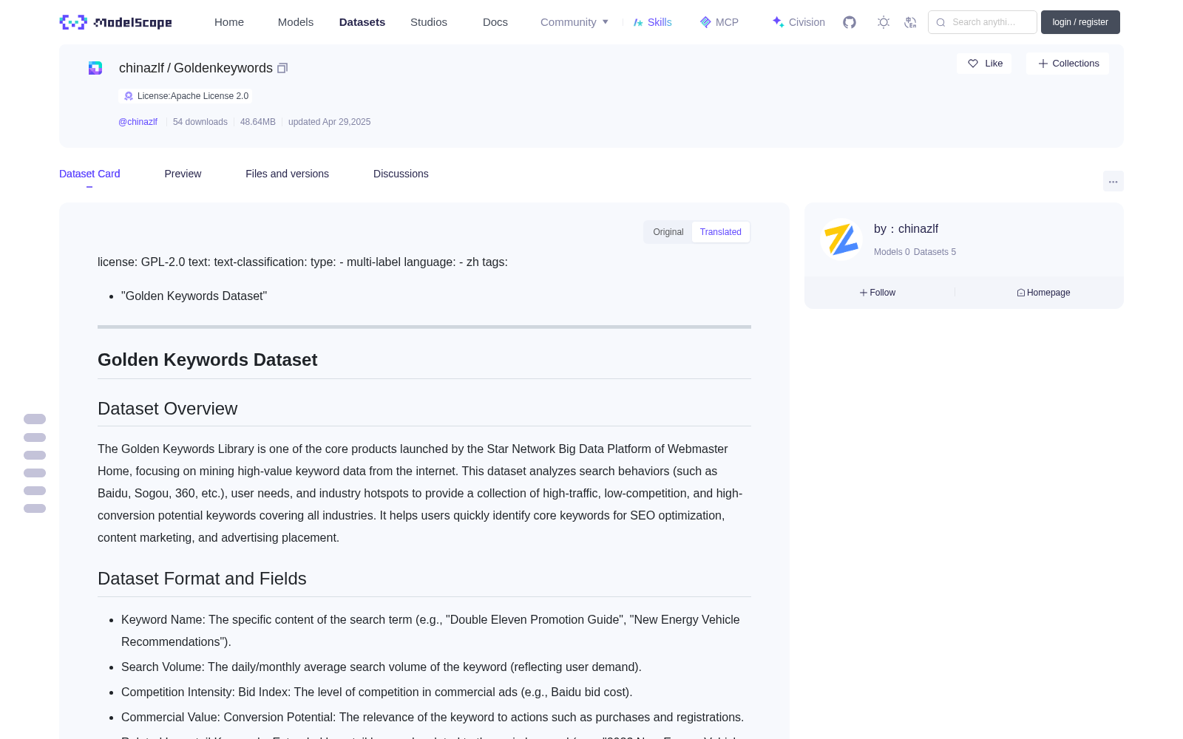Open the author's Homepage
The image size is (1183, 739).
1043,293
